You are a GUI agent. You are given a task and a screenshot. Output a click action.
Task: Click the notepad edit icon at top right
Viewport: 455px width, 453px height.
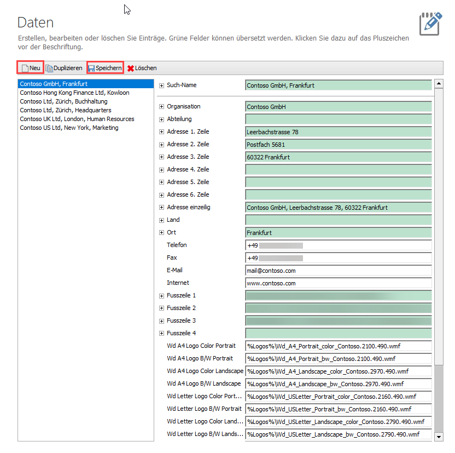pyautogui.click(x=430, y=24)
